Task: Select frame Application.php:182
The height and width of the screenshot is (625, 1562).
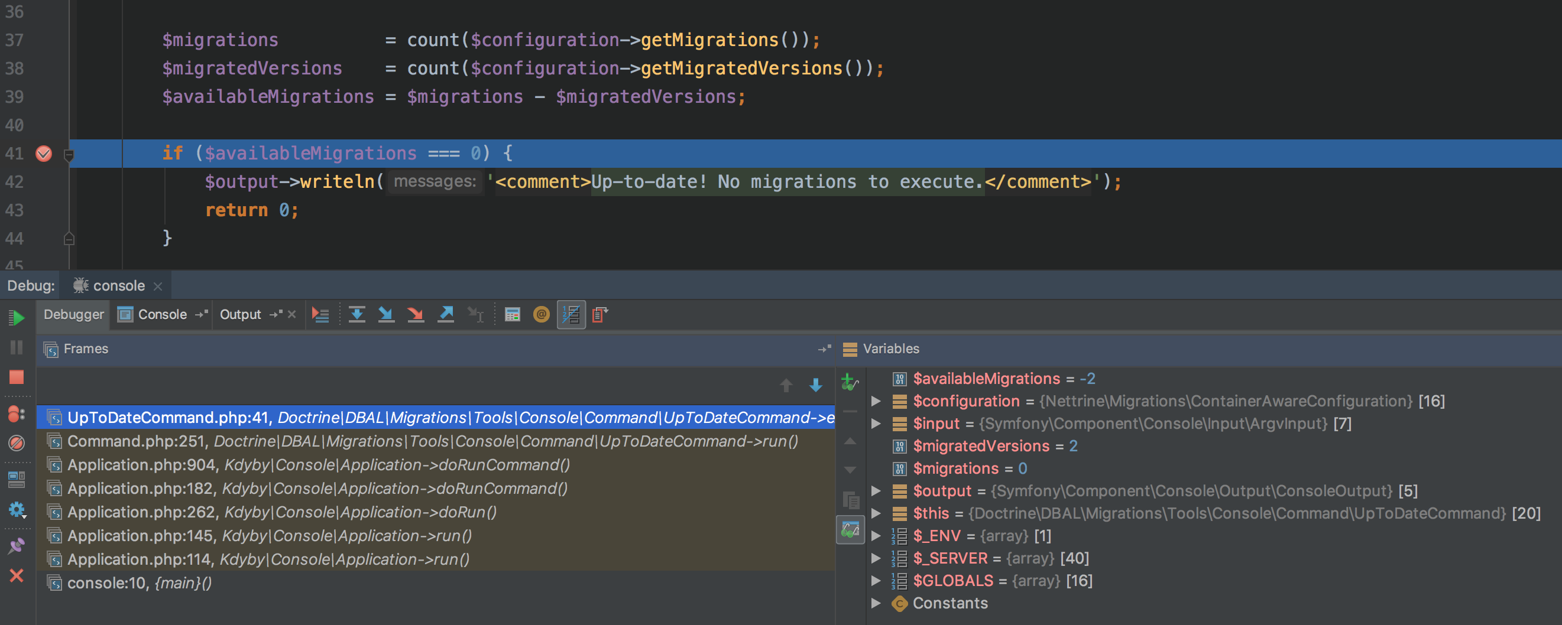Action: pyautogui.click(x=435, y=488)
